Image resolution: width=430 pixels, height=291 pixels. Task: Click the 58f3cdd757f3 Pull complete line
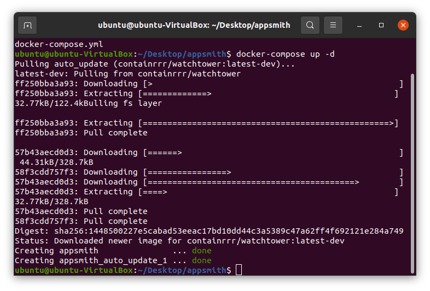[81, 221]
